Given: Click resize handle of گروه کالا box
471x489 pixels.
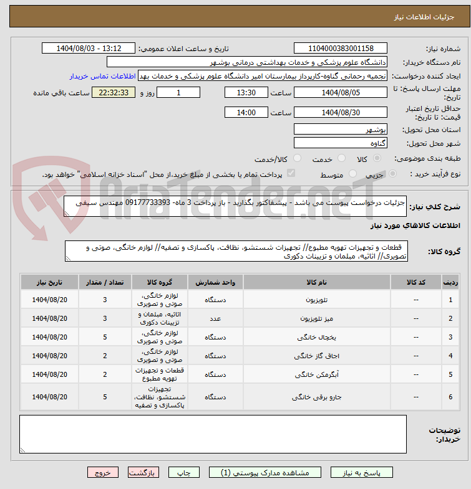Looking at the screenshot, I should (x=68, y=259).
